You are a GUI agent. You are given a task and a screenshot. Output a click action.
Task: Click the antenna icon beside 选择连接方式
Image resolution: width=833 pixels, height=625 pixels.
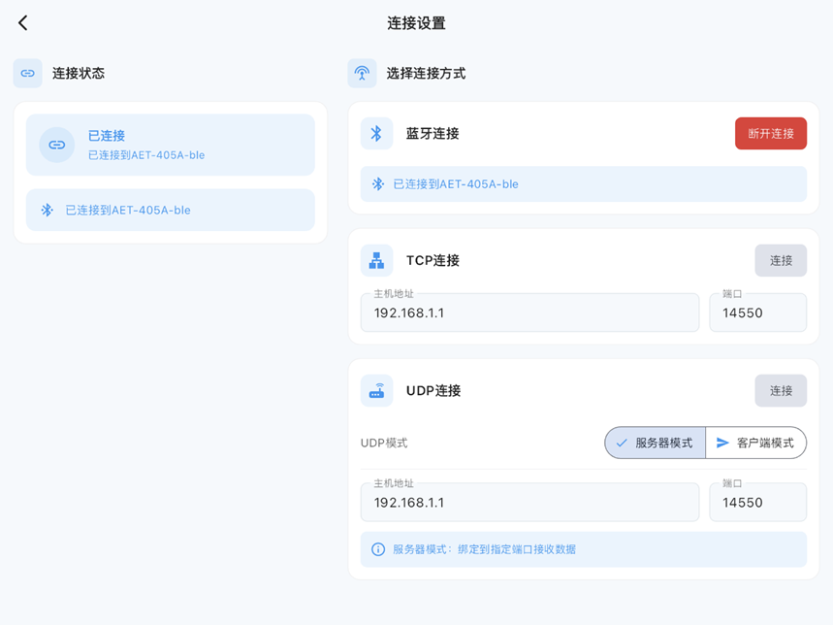tap(362, 73)
